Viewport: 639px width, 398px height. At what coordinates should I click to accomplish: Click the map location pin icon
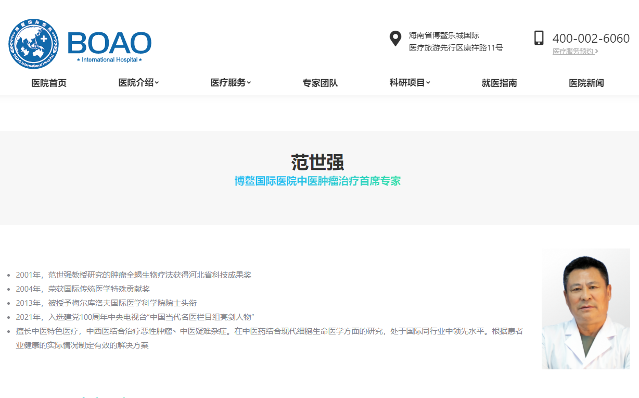pos(395,39)
